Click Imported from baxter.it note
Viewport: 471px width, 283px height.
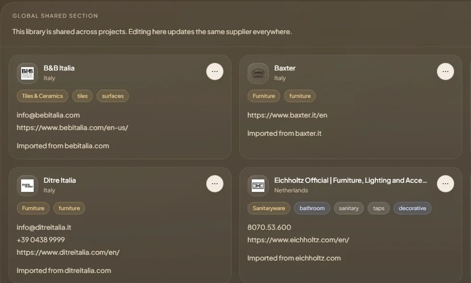click(x=285, y=133)
